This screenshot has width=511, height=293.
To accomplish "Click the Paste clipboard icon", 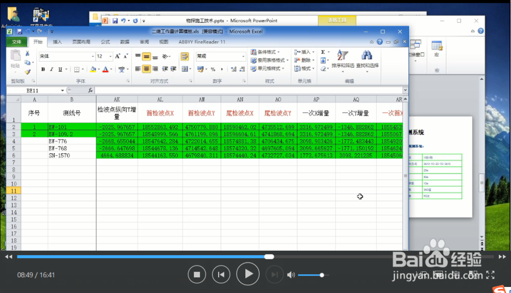I will tap(15, 56).
